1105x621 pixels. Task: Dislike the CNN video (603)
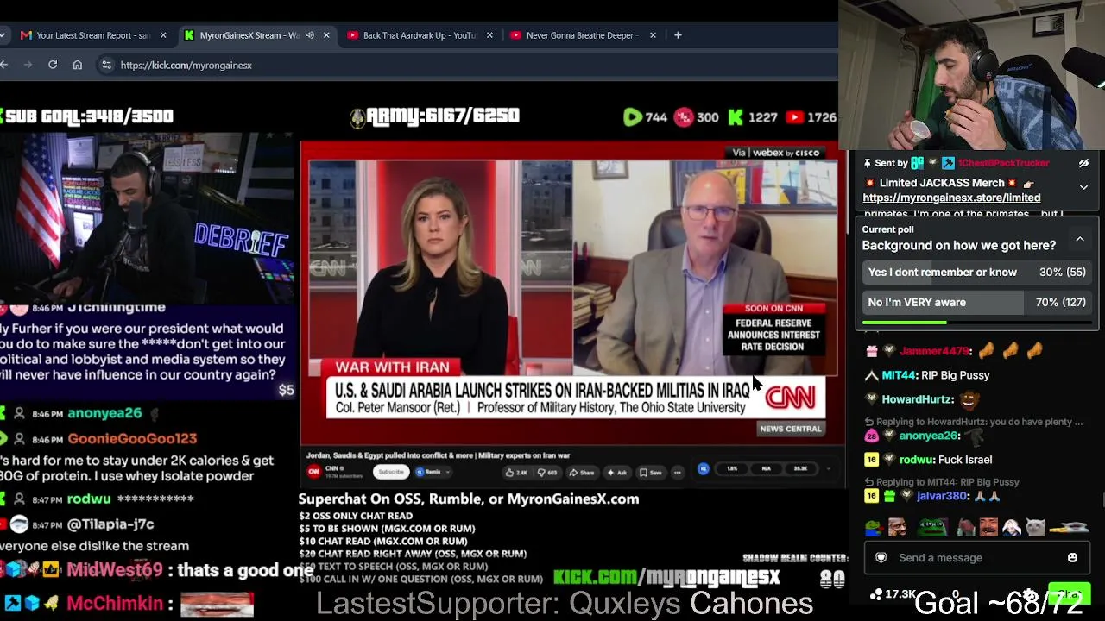546,472
